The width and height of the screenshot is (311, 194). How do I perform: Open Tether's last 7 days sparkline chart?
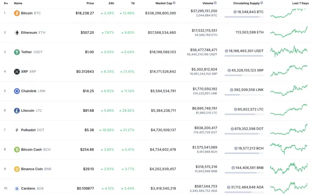click(289, 51)
